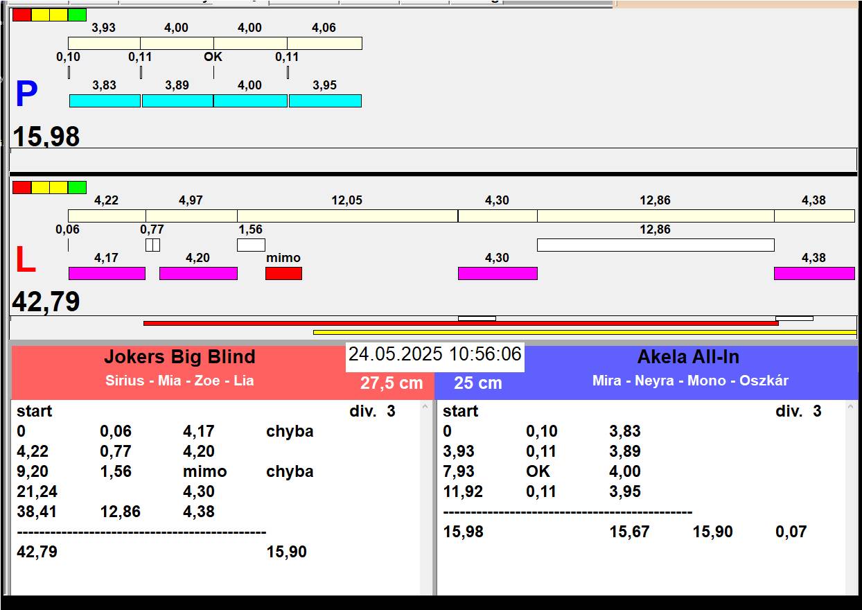The height and width of the screenshot is (610, 862).
Task: Click the 11,92 value in Akela table
Action: [x=463, y=491]
